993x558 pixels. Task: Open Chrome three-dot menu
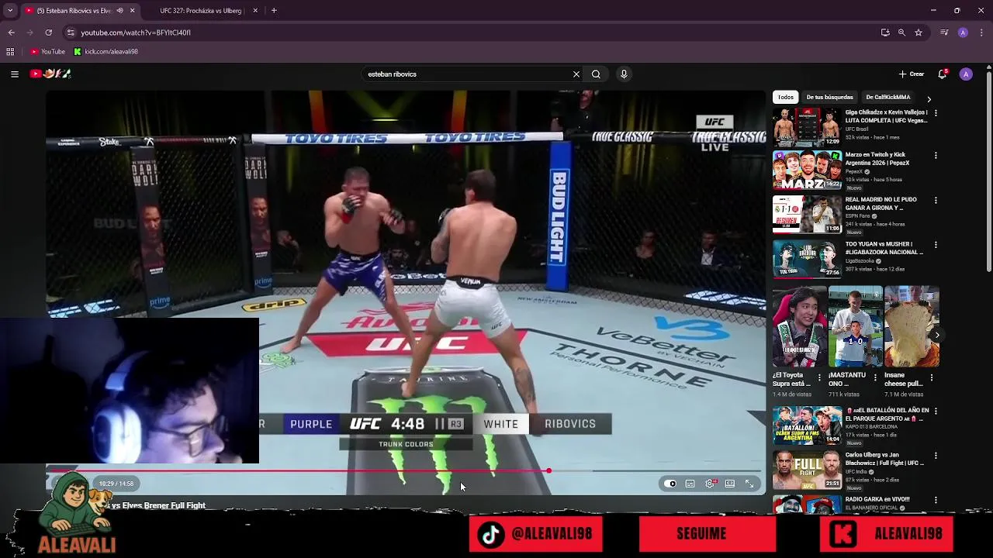click(982, 33)
